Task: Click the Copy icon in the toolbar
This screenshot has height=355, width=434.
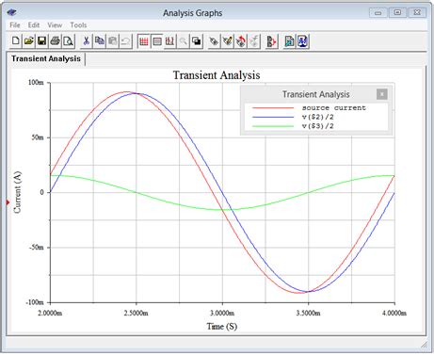Action: click(x=100, y=41)
